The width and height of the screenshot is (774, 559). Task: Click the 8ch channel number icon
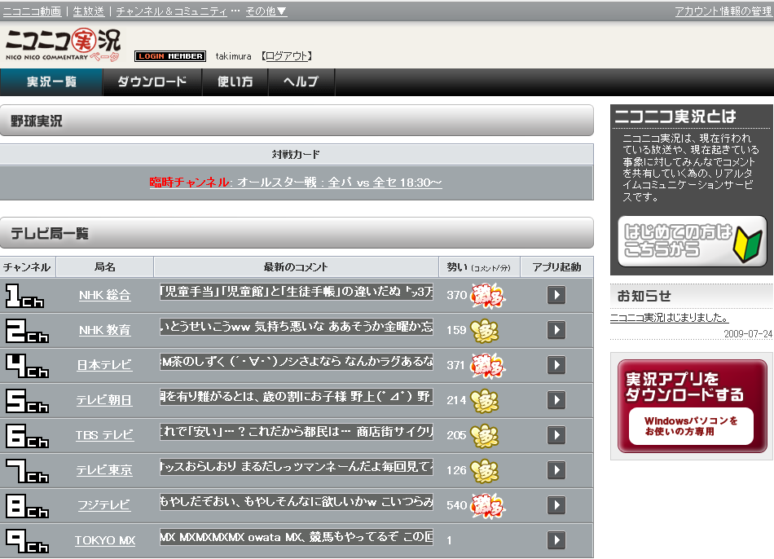point(27,506)
